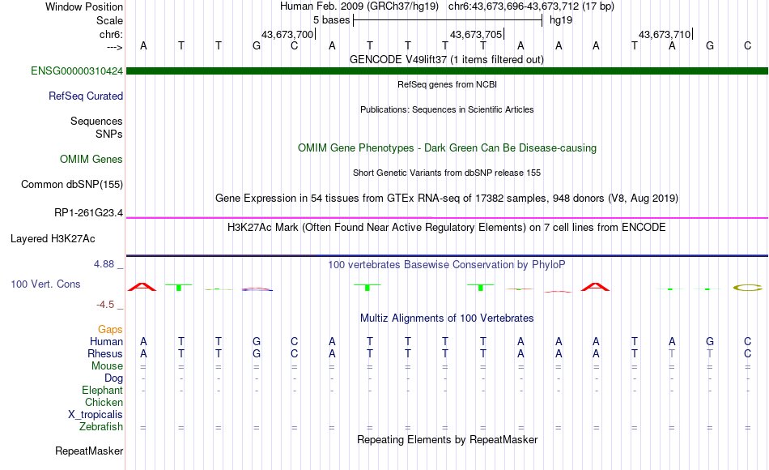Click the last C base in sequence ruler
Viewport: 769px width, 470px height.
click(x=747, y=45)
